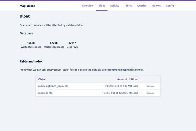
Task: Select the Bloat tab
Action: tap(102, 6)
